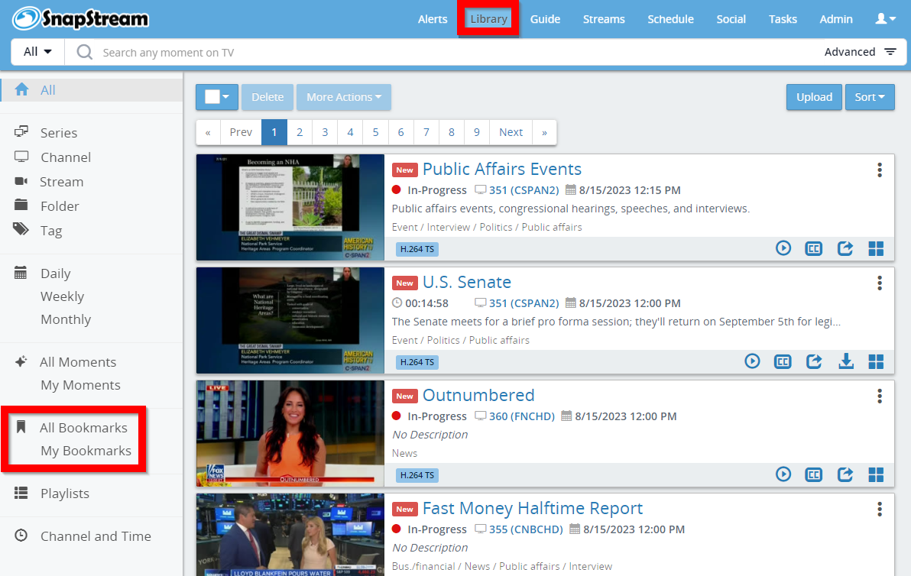Browse by Series in sidebar
Viewport: 911px width, 576px height.
click(58, 133)
